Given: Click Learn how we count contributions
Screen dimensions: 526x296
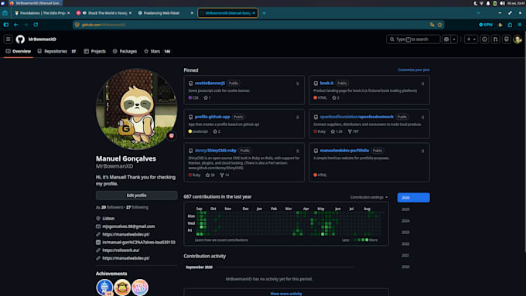Looking at the screenshot, I should tap(221, 240).
